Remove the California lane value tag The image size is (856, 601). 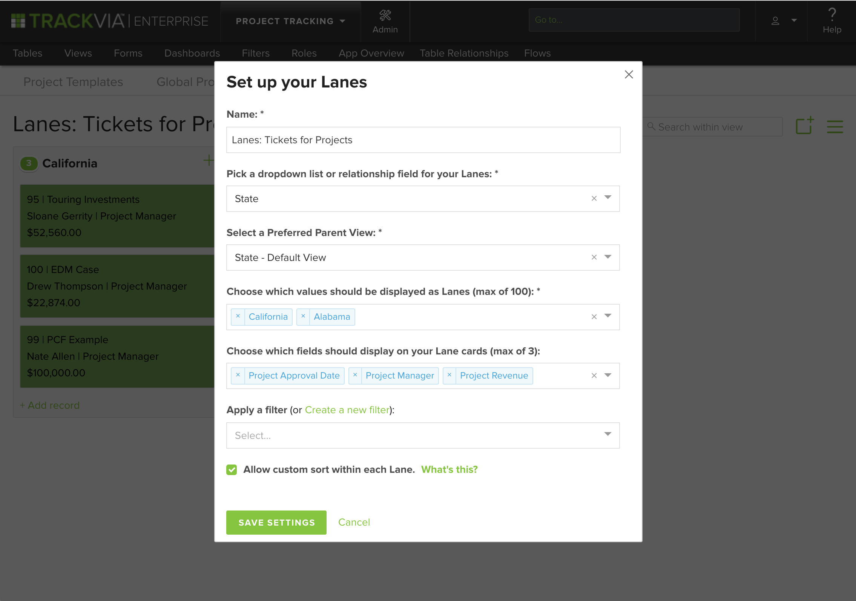(x=238, y=316)
